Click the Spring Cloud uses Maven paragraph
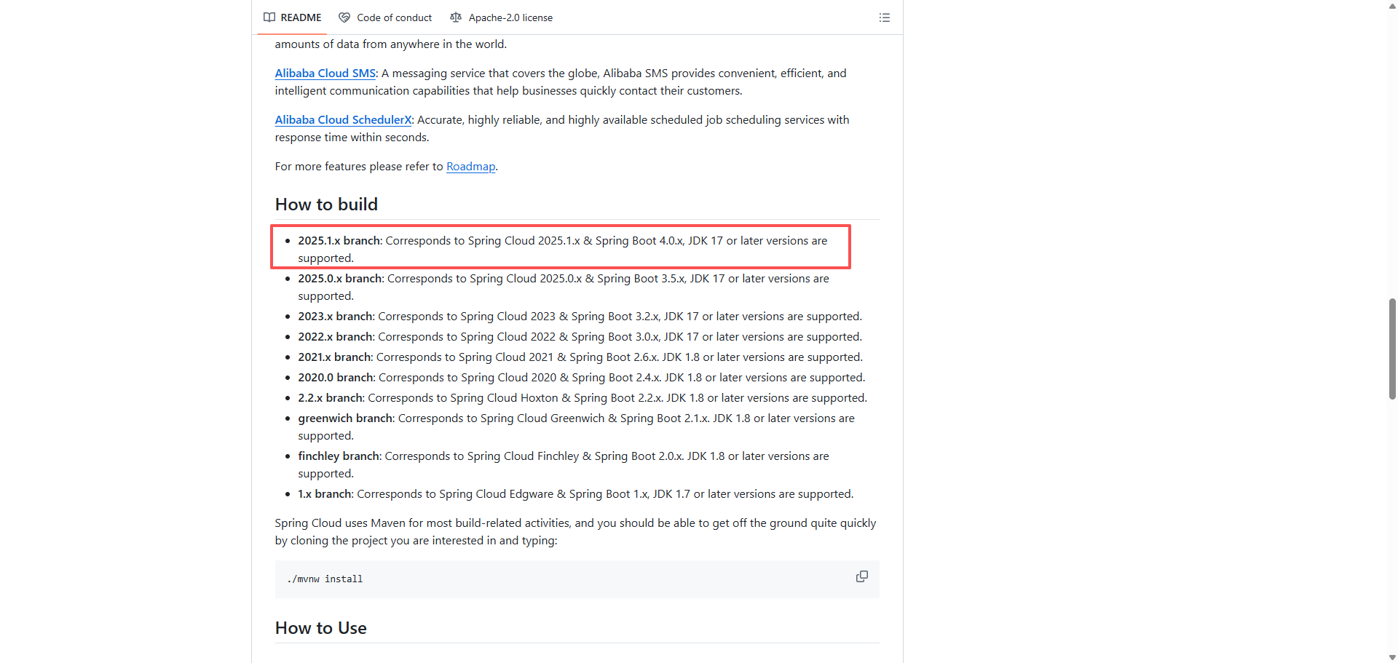Screen dimensions: 1398x663 pyautogui.click(x=576, y=532)
